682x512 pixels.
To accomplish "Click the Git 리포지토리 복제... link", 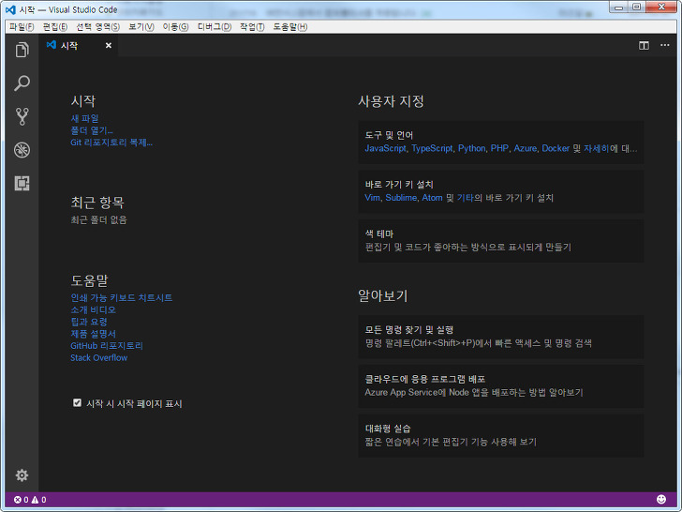I will coord(111,143).
